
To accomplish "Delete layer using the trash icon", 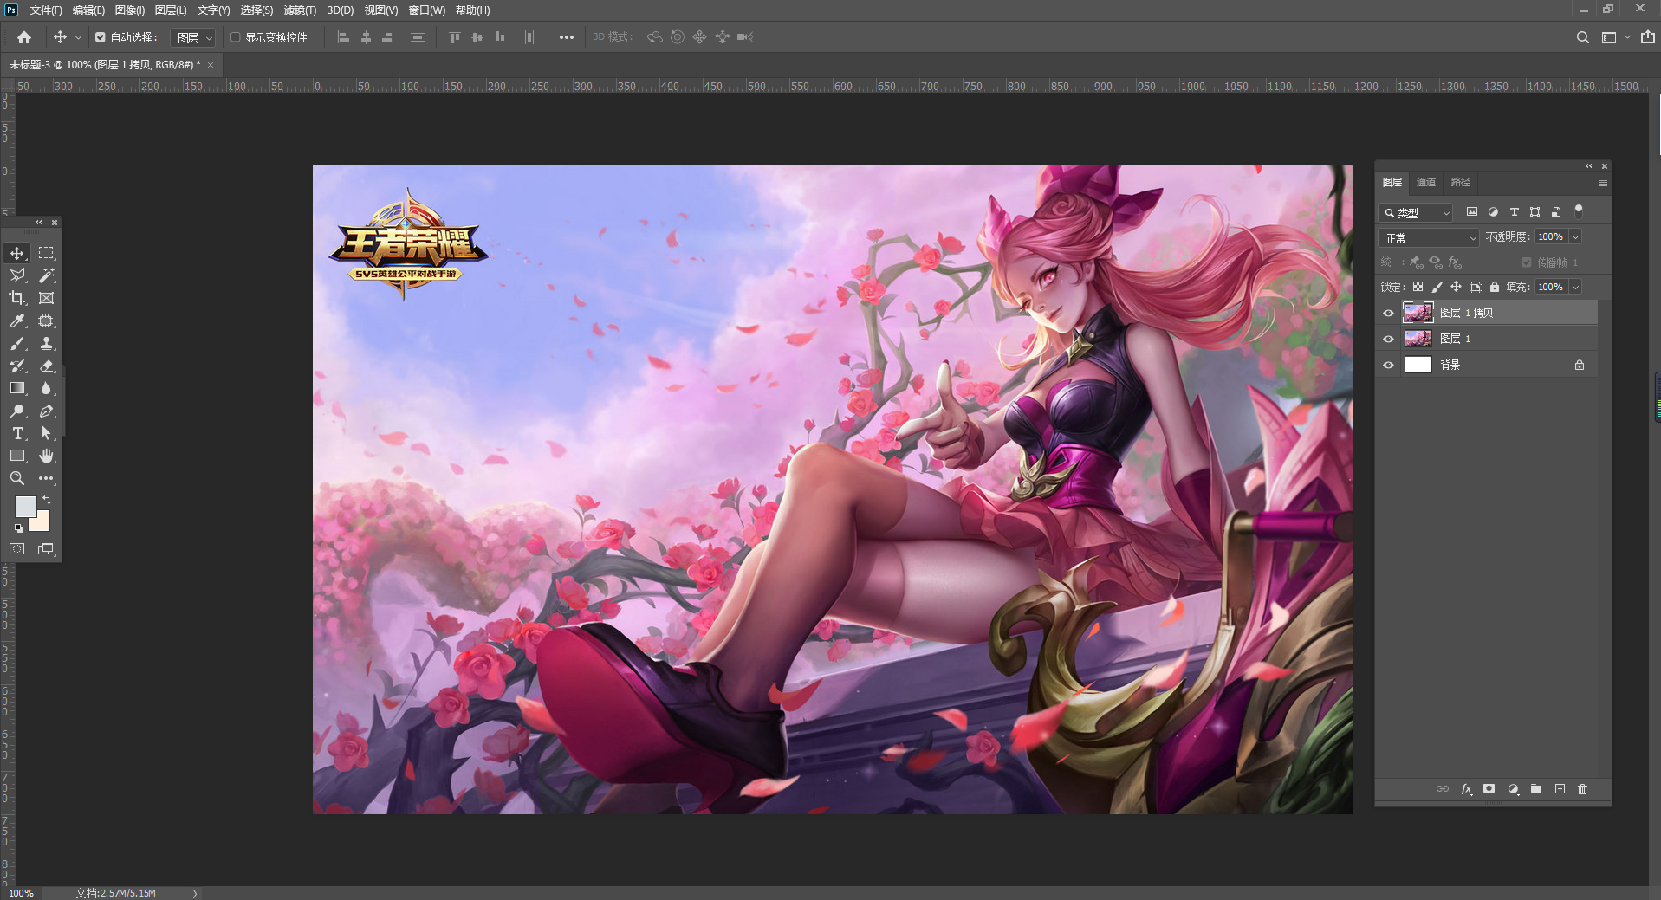I will 1583,789.
